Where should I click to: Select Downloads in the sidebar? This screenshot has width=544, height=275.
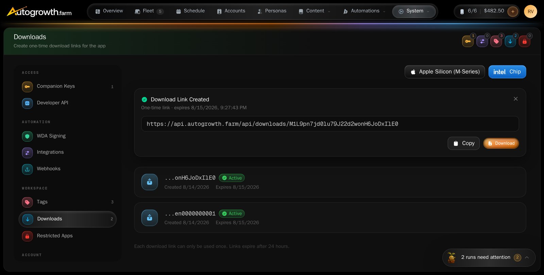pyautogui.click(x=68, y=219)
